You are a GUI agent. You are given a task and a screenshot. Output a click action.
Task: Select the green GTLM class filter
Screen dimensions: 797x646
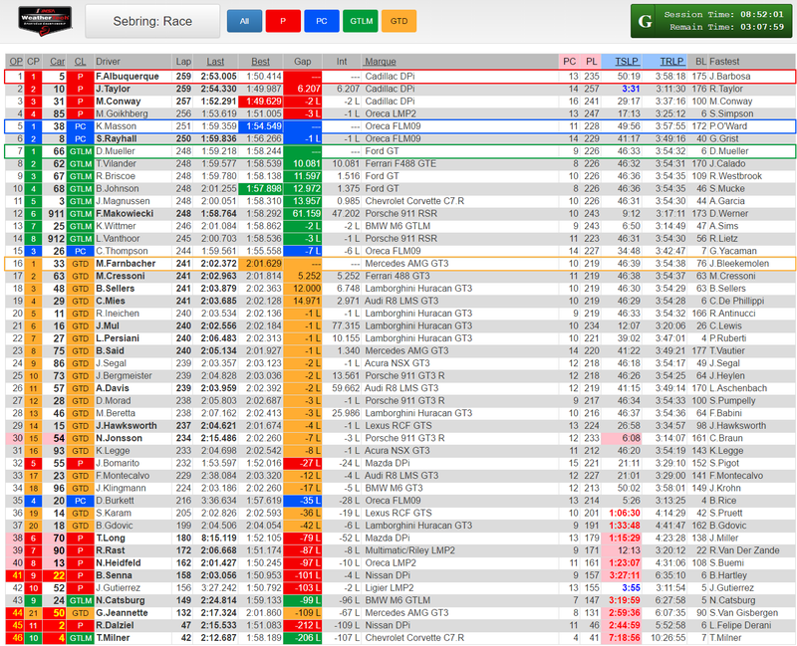click(x=361, y=21)
